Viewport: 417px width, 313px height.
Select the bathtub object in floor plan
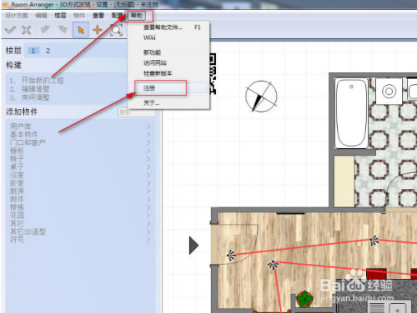pos(351,113)
